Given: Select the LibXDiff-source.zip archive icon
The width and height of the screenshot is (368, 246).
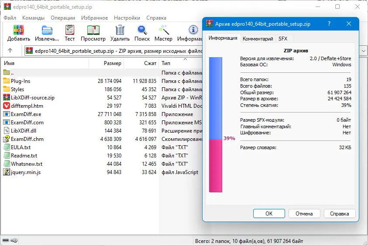Looking at the screenshot, I should tap(7, 97).
